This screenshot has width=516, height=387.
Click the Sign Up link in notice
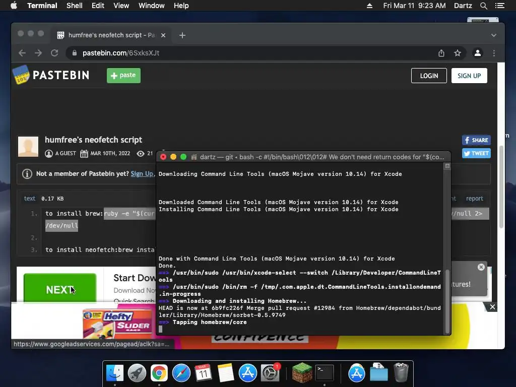(142, 174)
